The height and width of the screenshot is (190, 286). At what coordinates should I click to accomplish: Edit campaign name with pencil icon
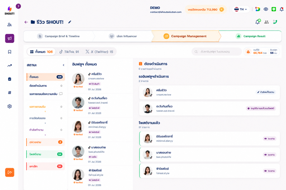[70, 22]
